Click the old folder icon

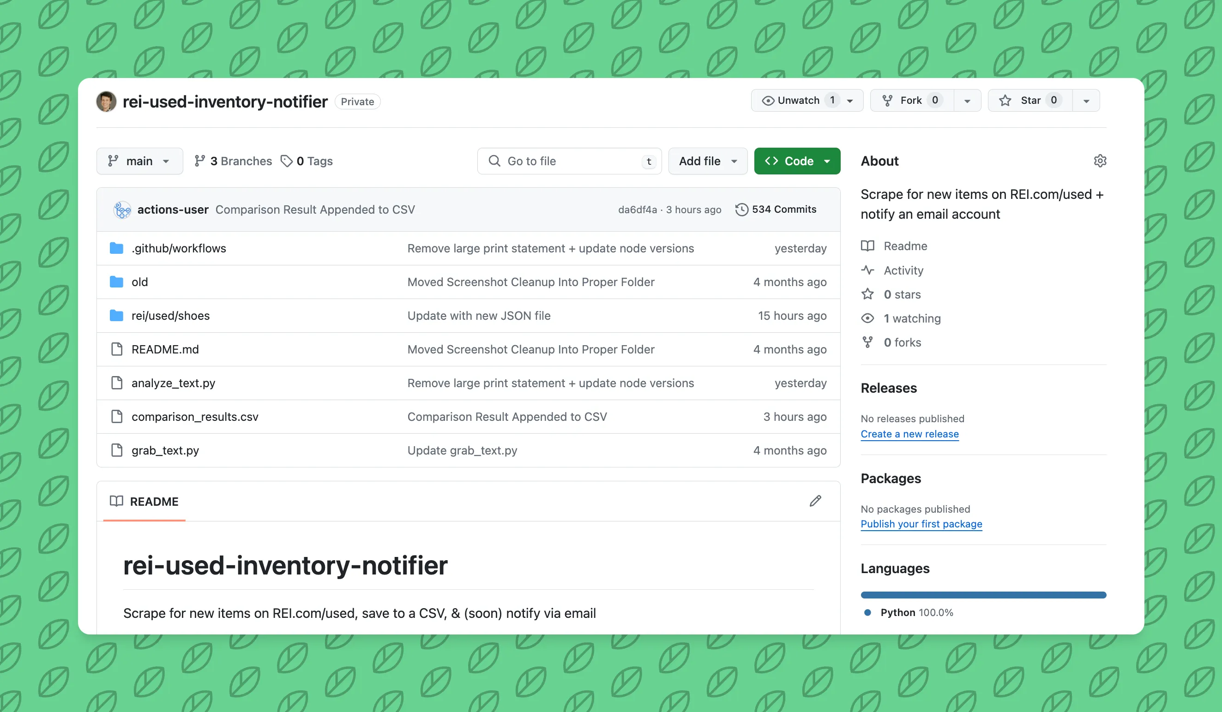click(x=116, y=281)
